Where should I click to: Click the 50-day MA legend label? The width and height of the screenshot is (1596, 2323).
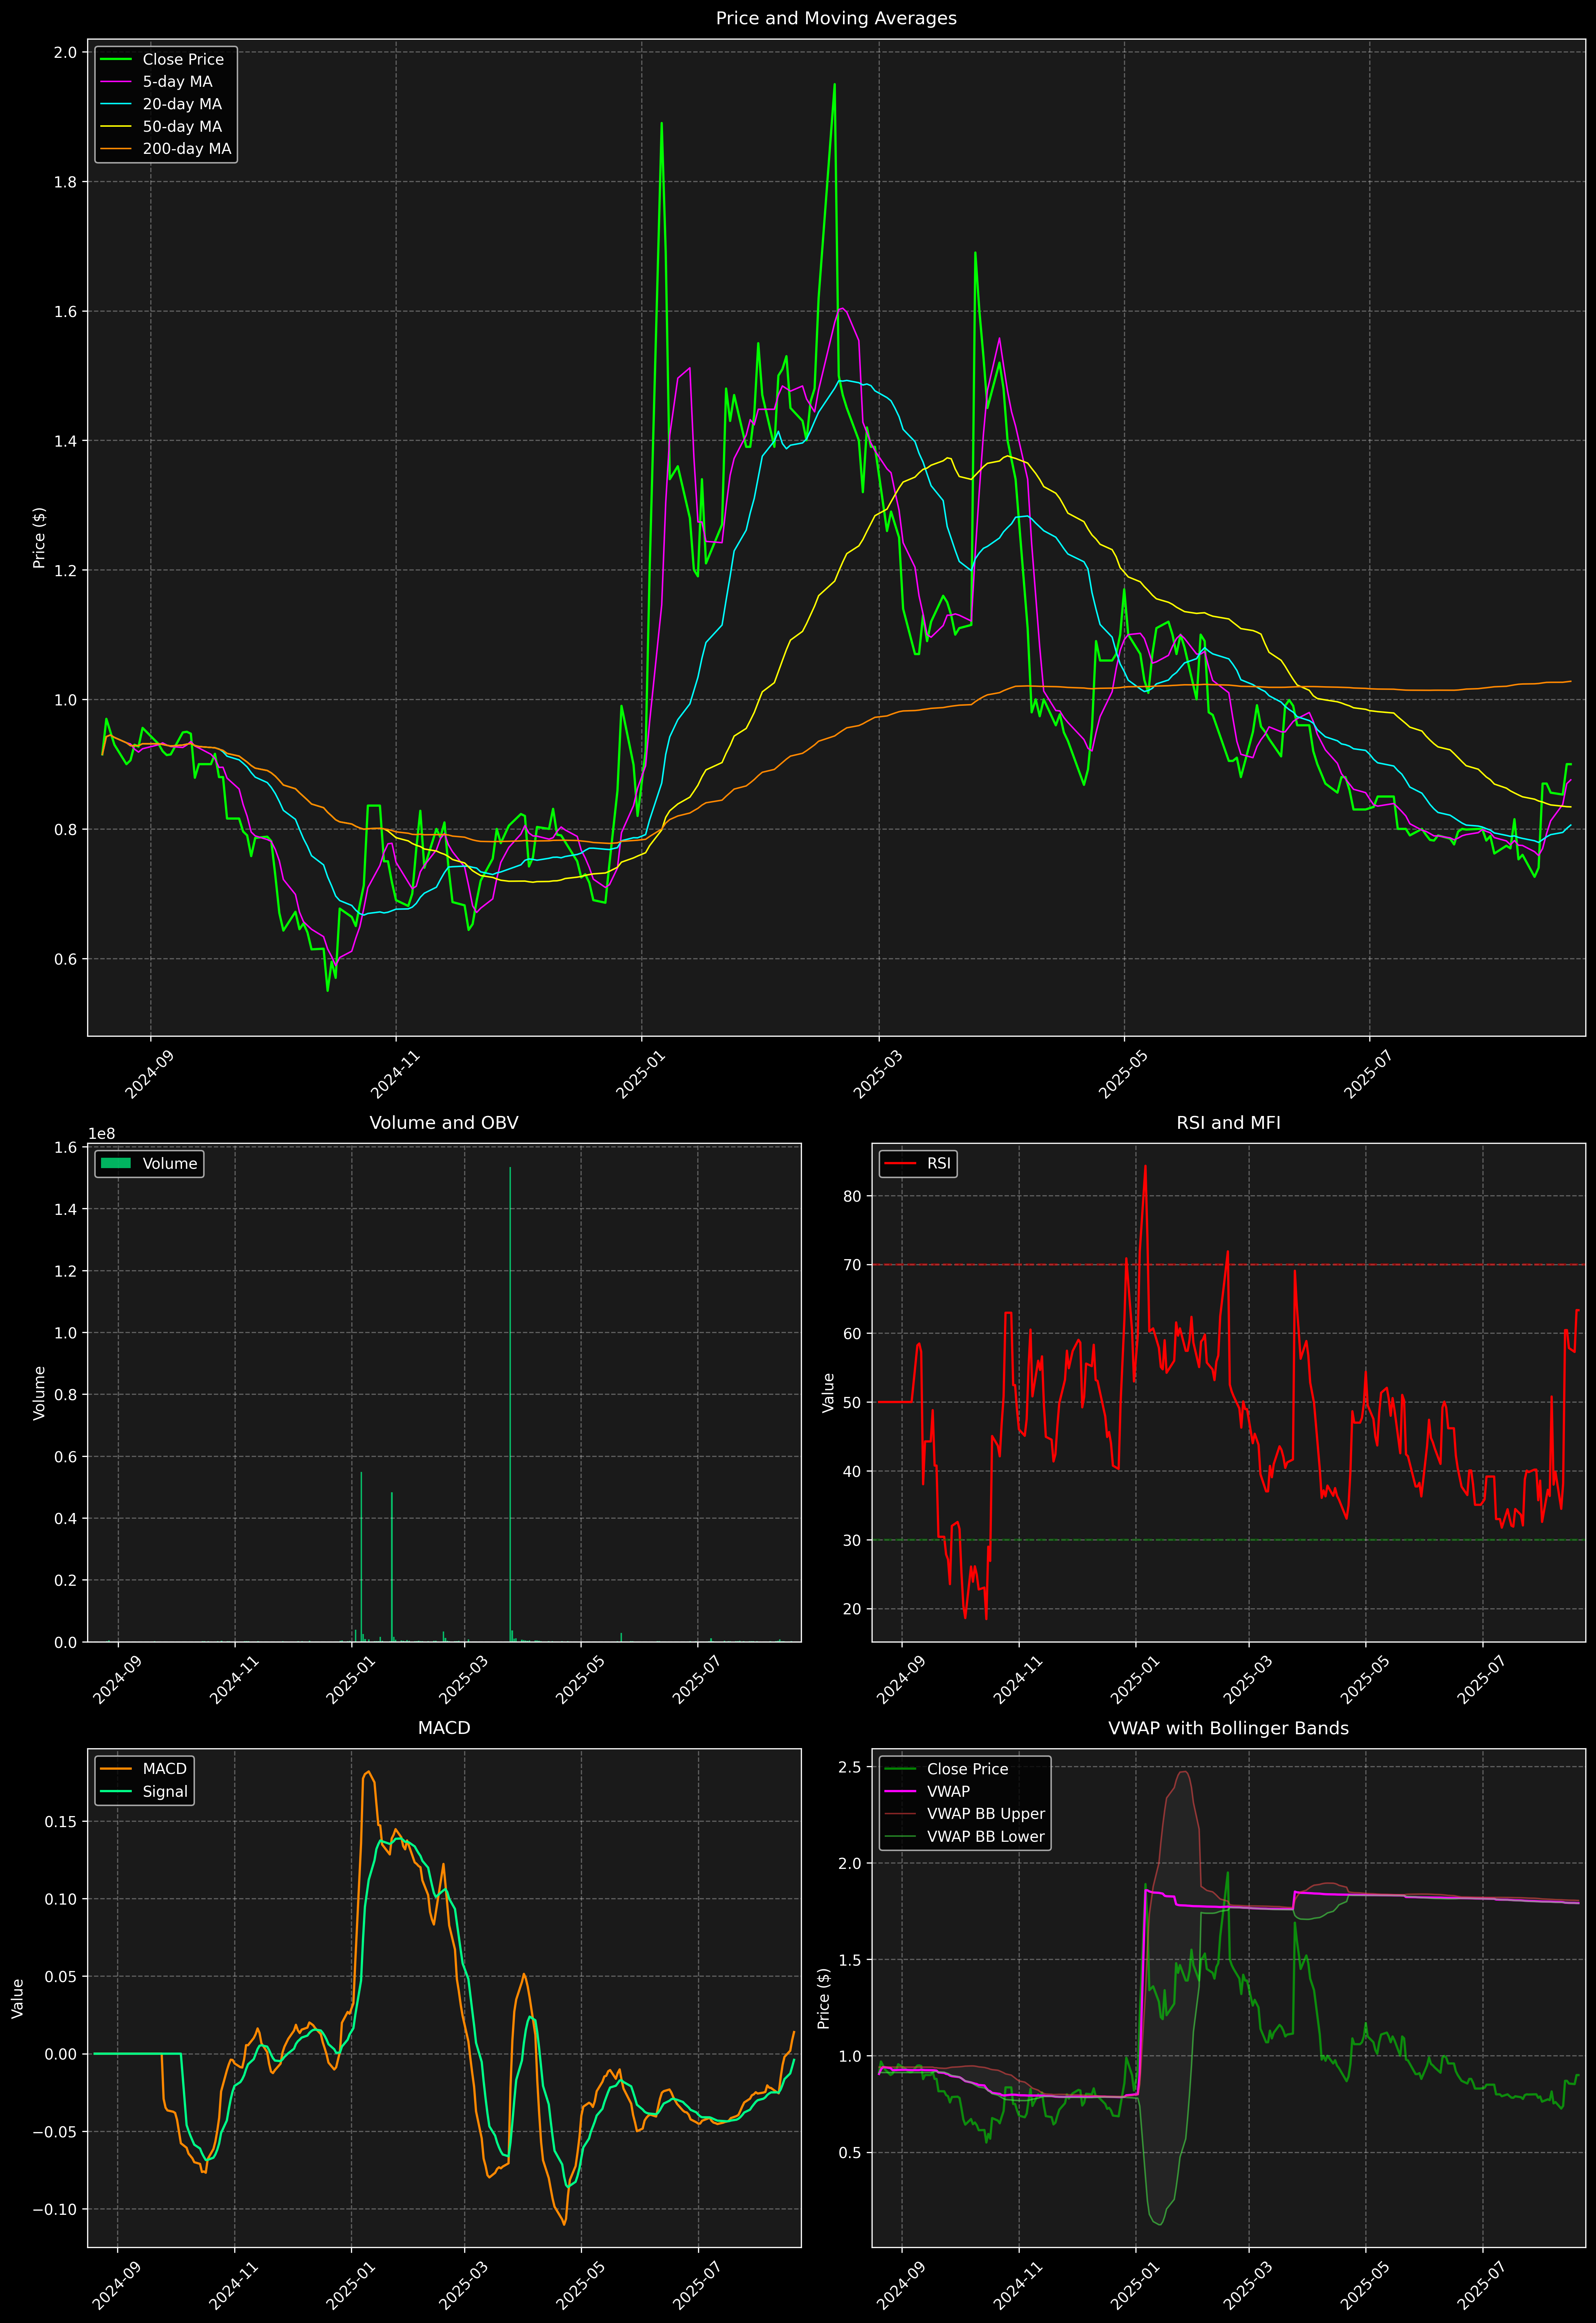click(182, 127)
